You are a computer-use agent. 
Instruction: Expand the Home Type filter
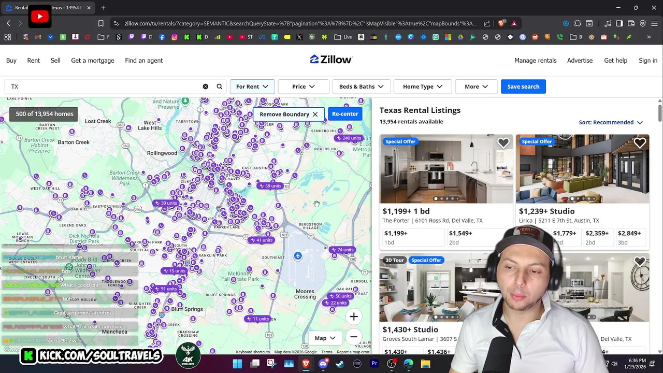pos(423,87)
